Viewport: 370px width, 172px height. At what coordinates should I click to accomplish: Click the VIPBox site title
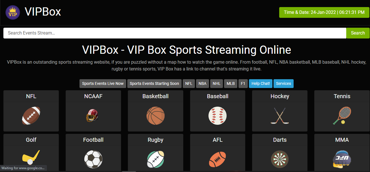(x=43, y=12)
